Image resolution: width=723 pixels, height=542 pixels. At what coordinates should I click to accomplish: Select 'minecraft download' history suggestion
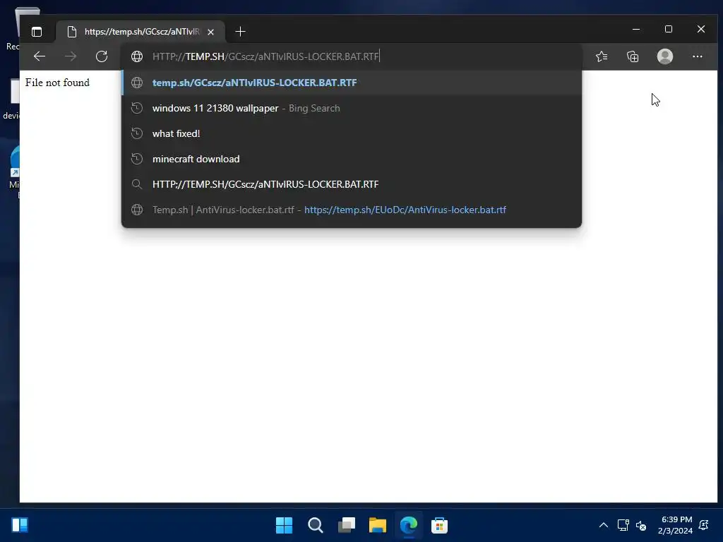[352, 159]
